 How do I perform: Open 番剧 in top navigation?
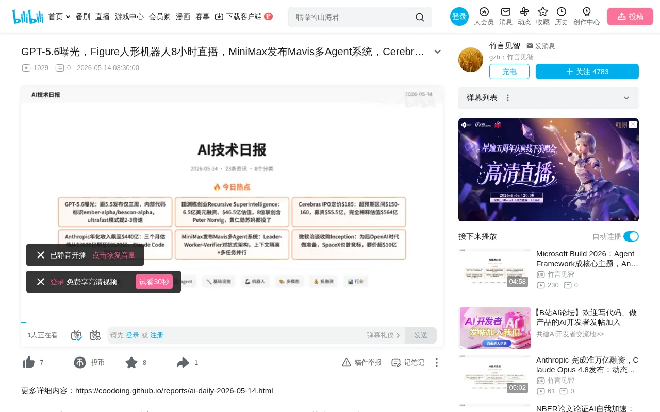coord(83,16)
